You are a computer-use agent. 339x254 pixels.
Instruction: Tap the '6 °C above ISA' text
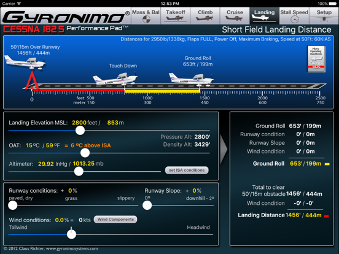tap(91, 145)
